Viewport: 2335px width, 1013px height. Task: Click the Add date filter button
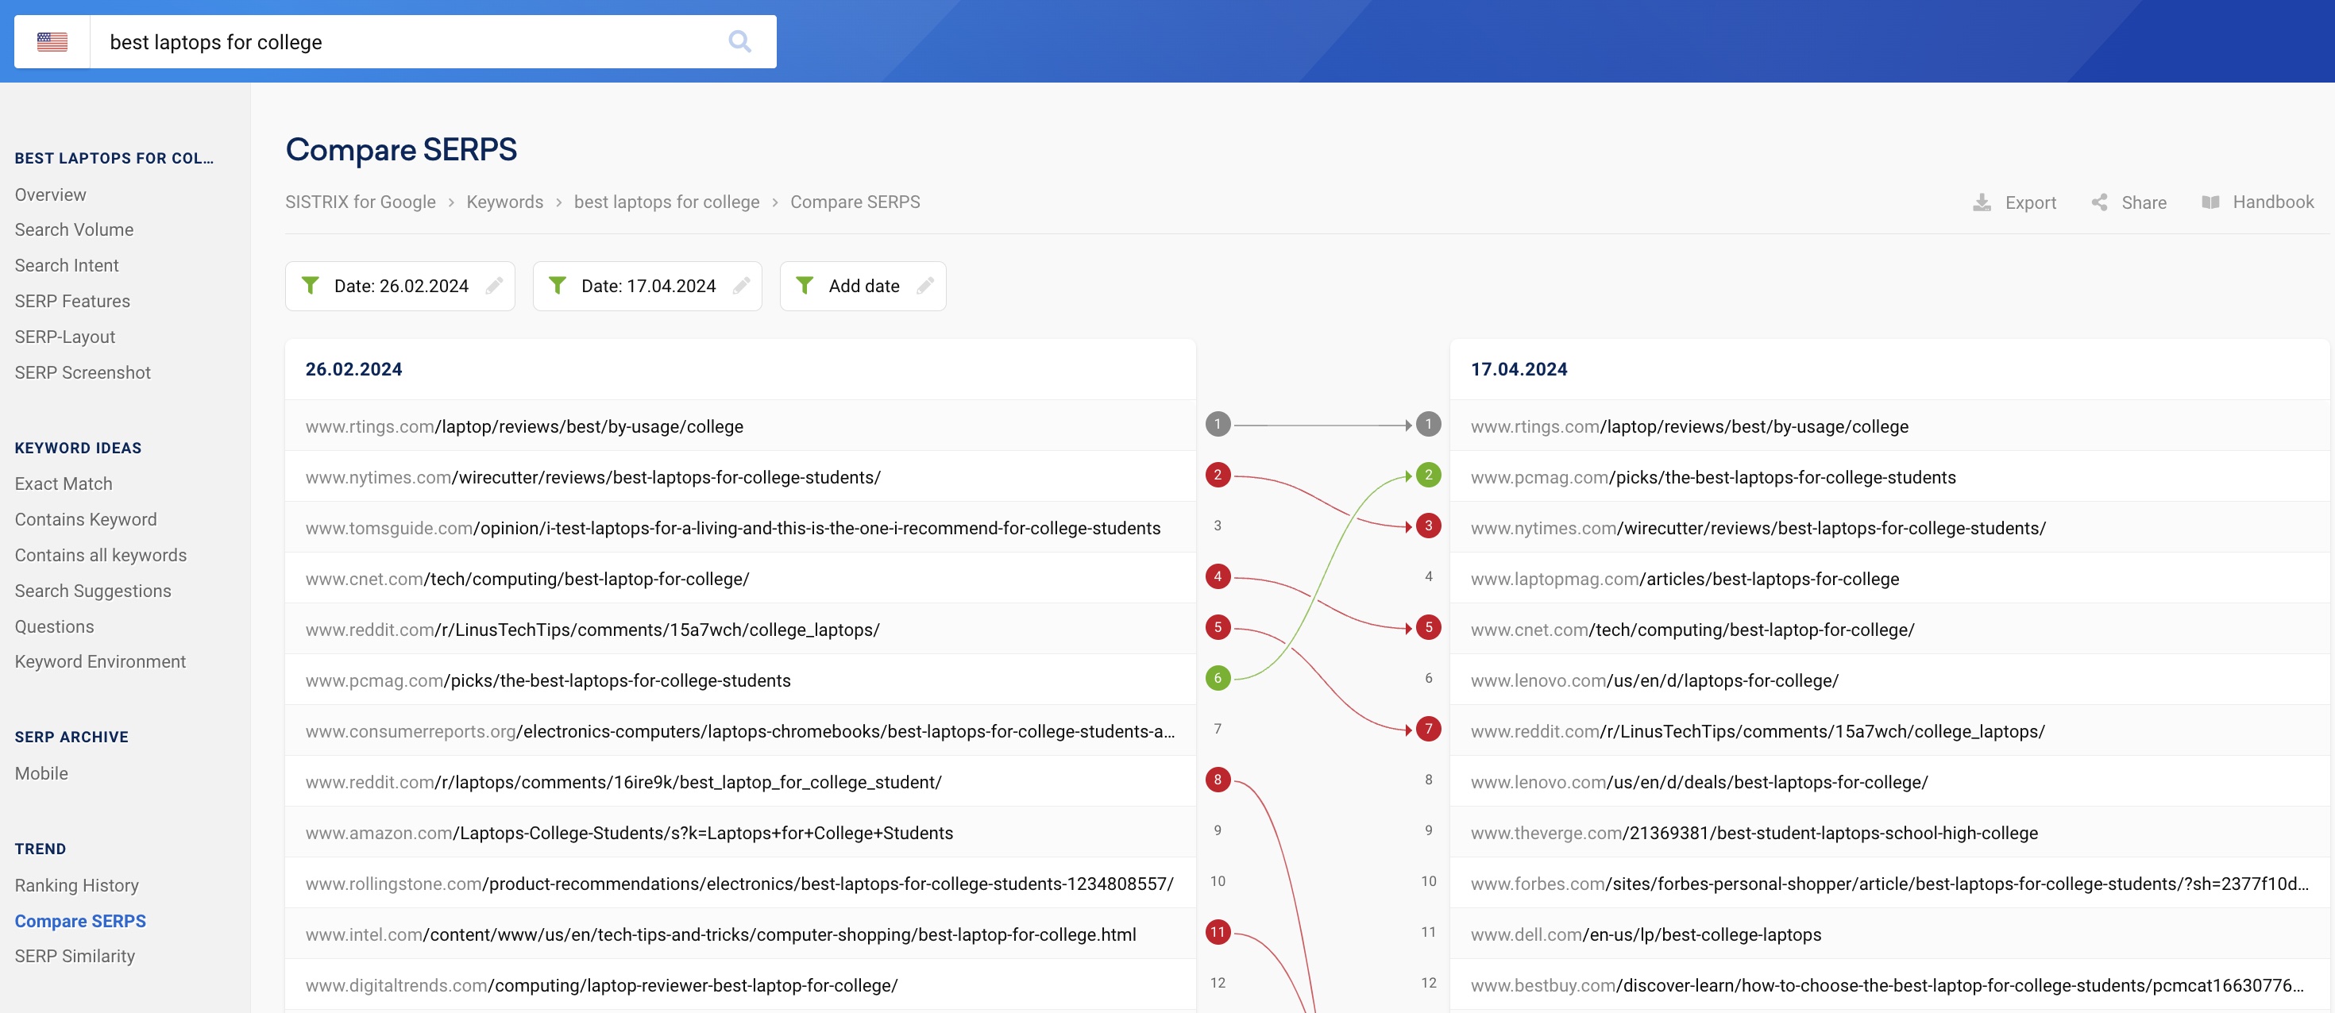point(863,287)
